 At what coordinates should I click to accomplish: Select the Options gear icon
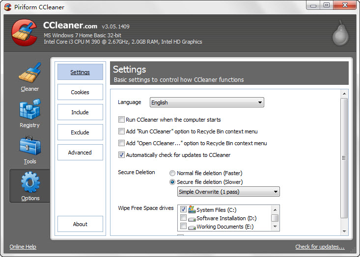pos(30,182)
